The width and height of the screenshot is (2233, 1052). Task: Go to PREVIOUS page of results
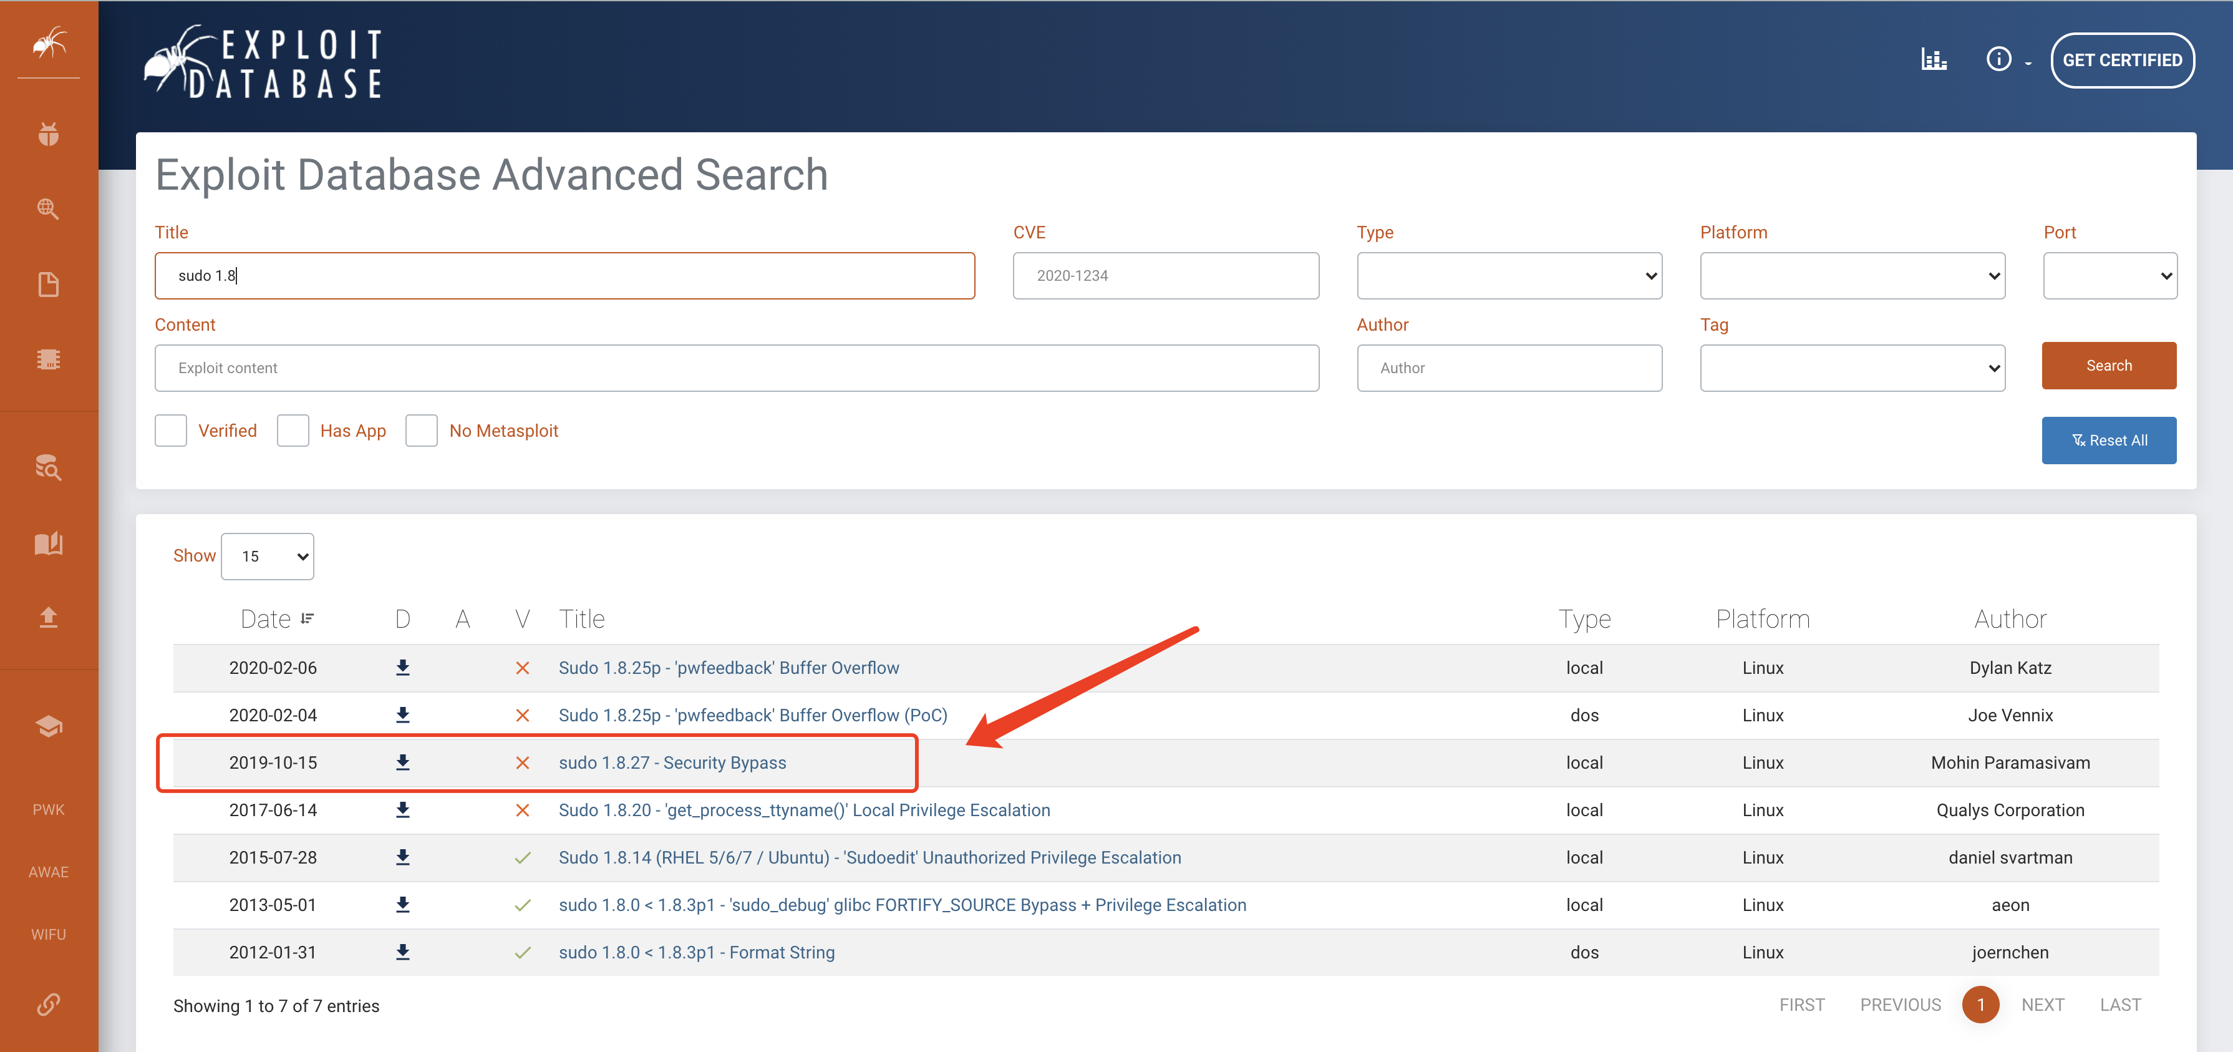[1900, 1005]
